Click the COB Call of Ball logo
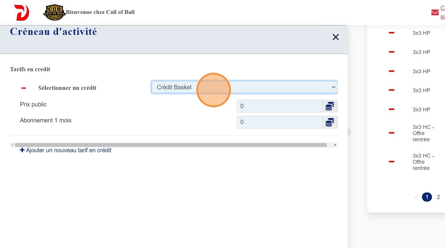 54,12
